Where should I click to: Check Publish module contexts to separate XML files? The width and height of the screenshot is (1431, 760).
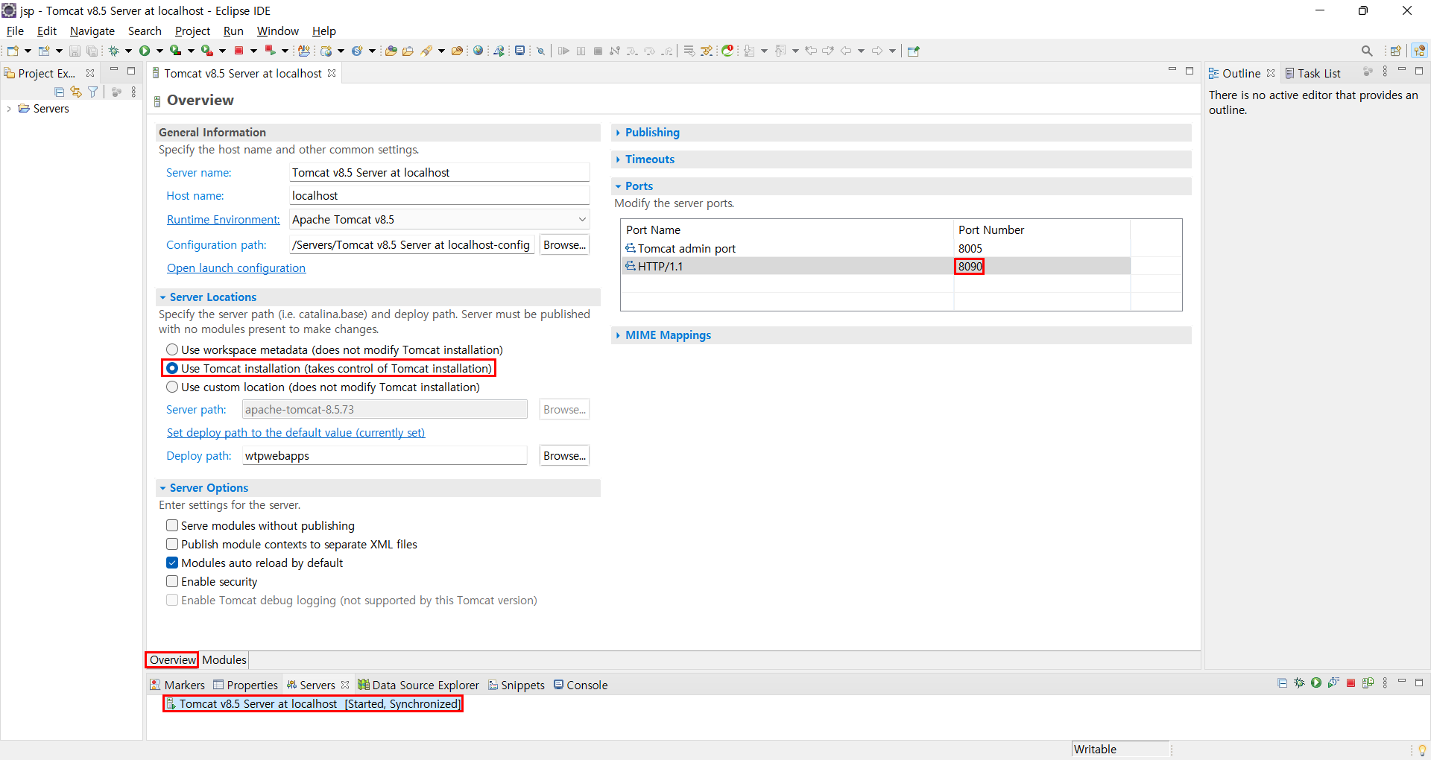click(x=172, y=544)
